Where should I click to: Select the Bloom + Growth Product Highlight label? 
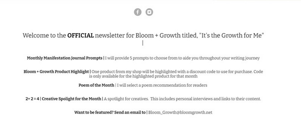[x=56, y=72]
